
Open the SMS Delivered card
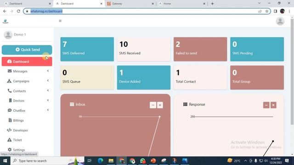point(87,49)
